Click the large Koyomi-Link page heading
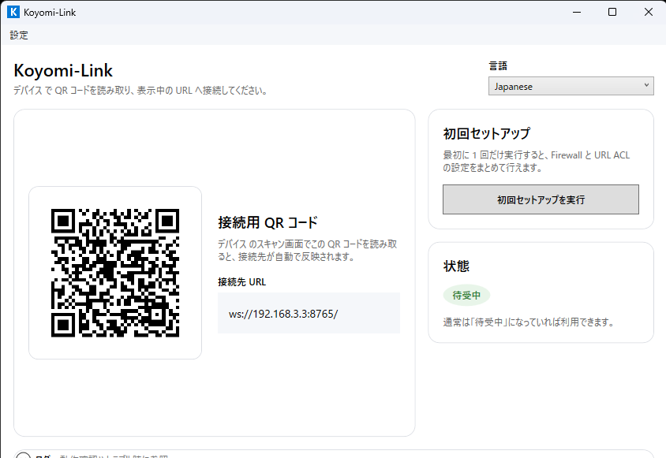Screen dimensions: 666x458 coord(63,71)
